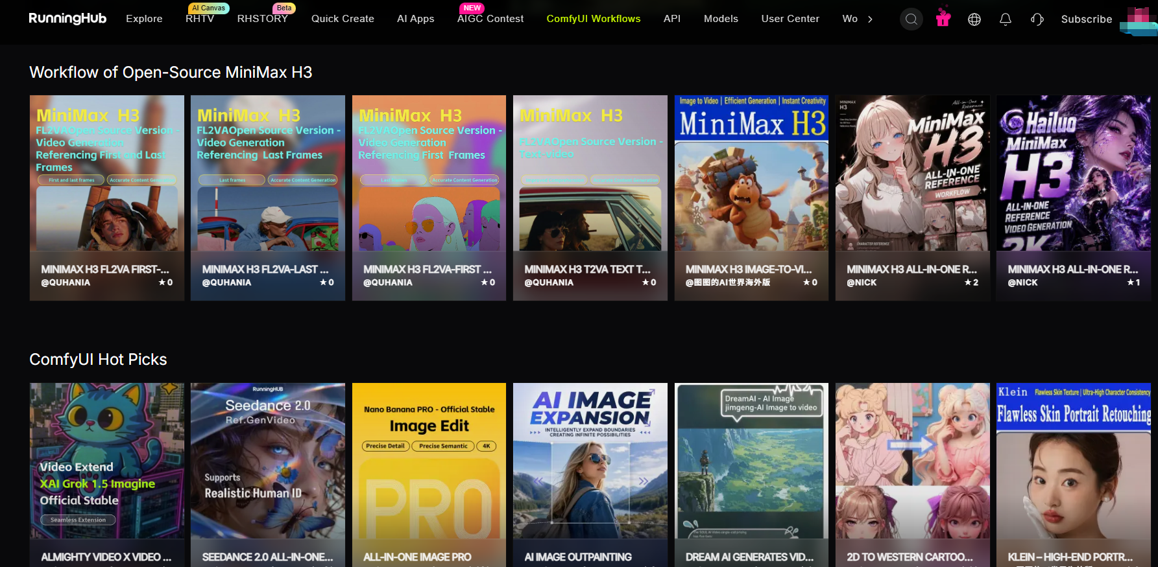1158x567 pixels.
Task: Click the @NICK author with 2 stars
Action: 862,283
